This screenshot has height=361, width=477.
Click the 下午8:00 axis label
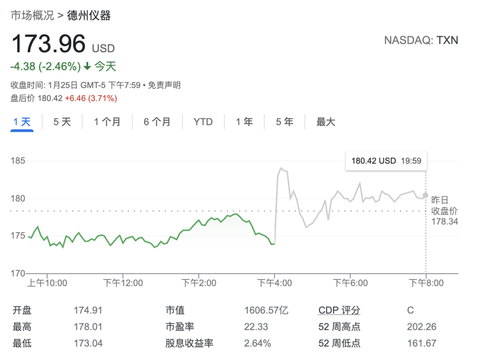[426, 283]
